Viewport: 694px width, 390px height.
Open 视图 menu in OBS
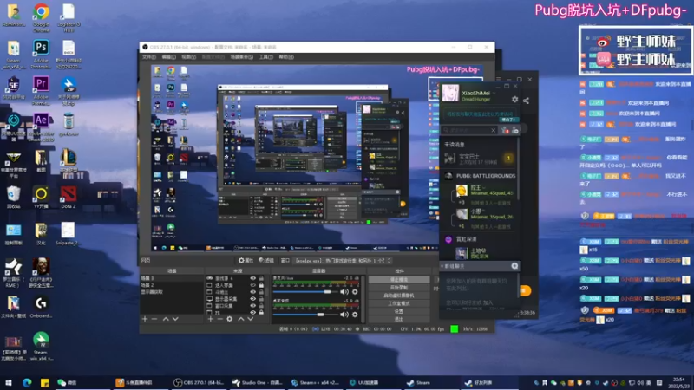tap(188, 57)
